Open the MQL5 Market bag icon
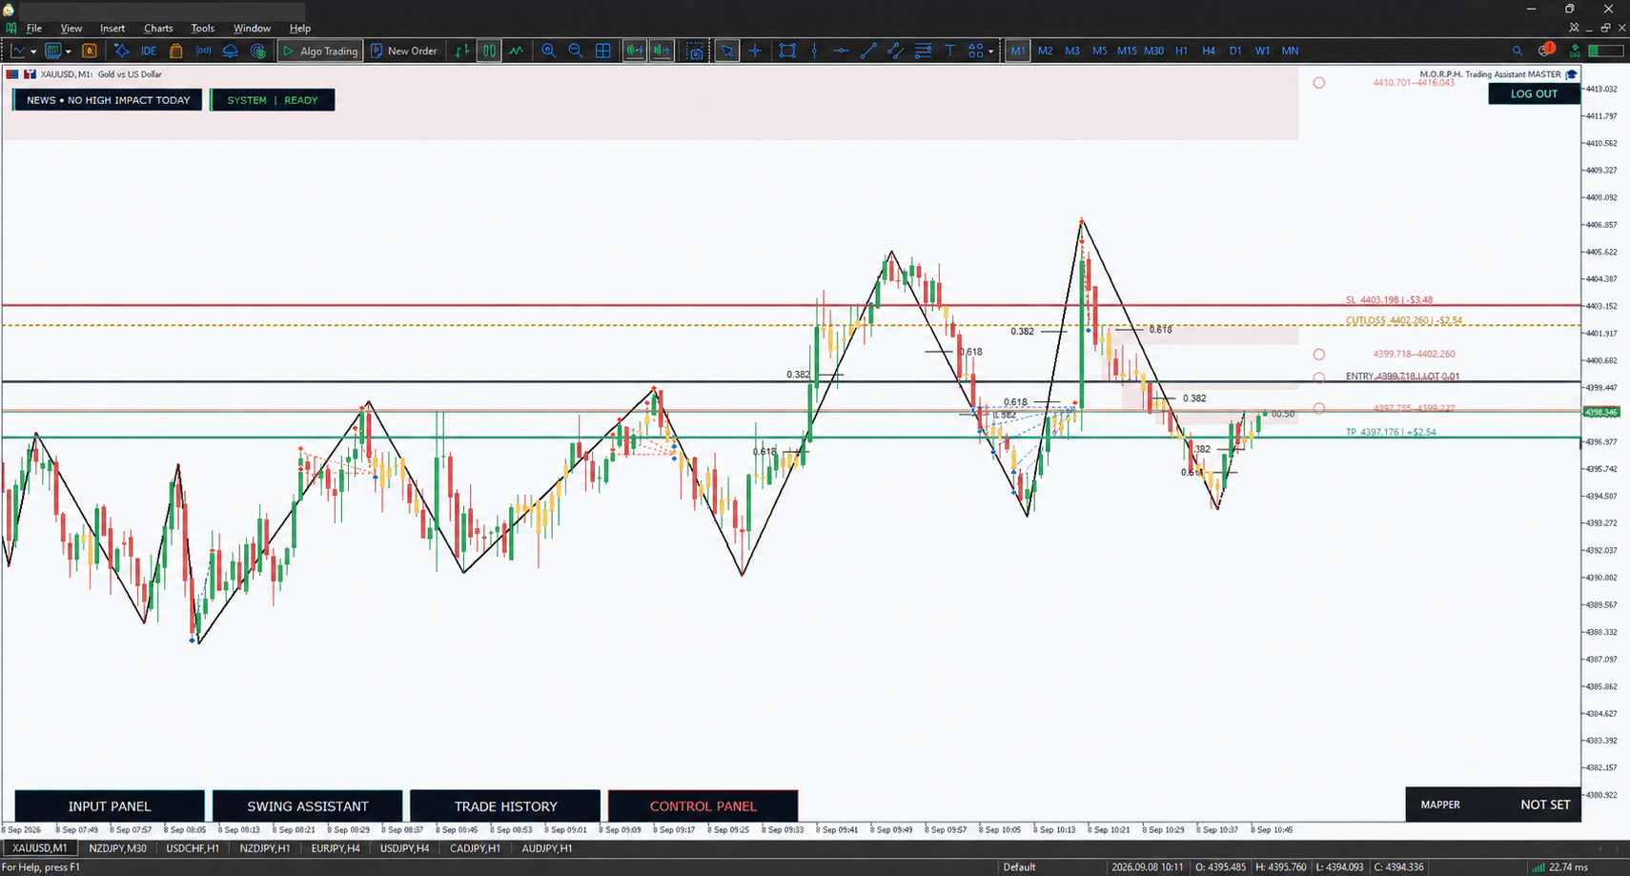 (x=175, y=51)
